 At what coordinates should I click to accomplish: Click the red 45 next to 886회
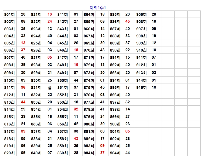[127, 22]
